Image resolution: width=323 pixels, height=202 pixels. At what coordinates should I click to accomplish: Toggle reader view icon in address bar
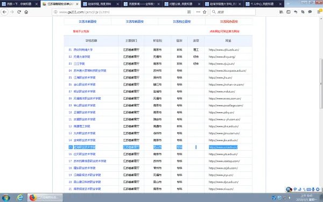point(189,12)
